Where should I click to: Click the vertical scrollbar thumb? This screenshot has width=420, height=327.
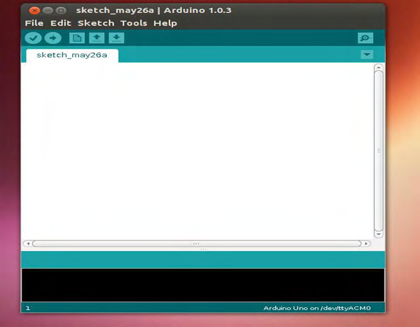click(379, 151)
